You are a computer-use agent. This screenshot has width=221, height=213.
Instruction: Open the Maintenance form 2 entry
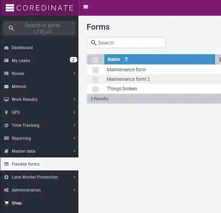(x=128, y=79)
